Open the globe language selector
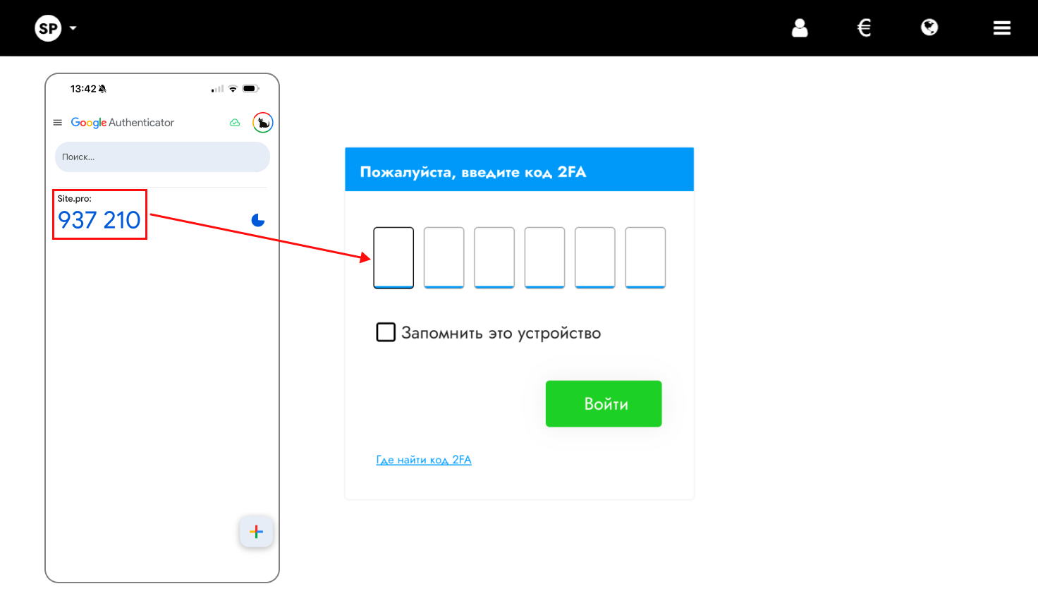Image resolution: width=1038 pixels, height=603 pixels. (x=929, y=28)
